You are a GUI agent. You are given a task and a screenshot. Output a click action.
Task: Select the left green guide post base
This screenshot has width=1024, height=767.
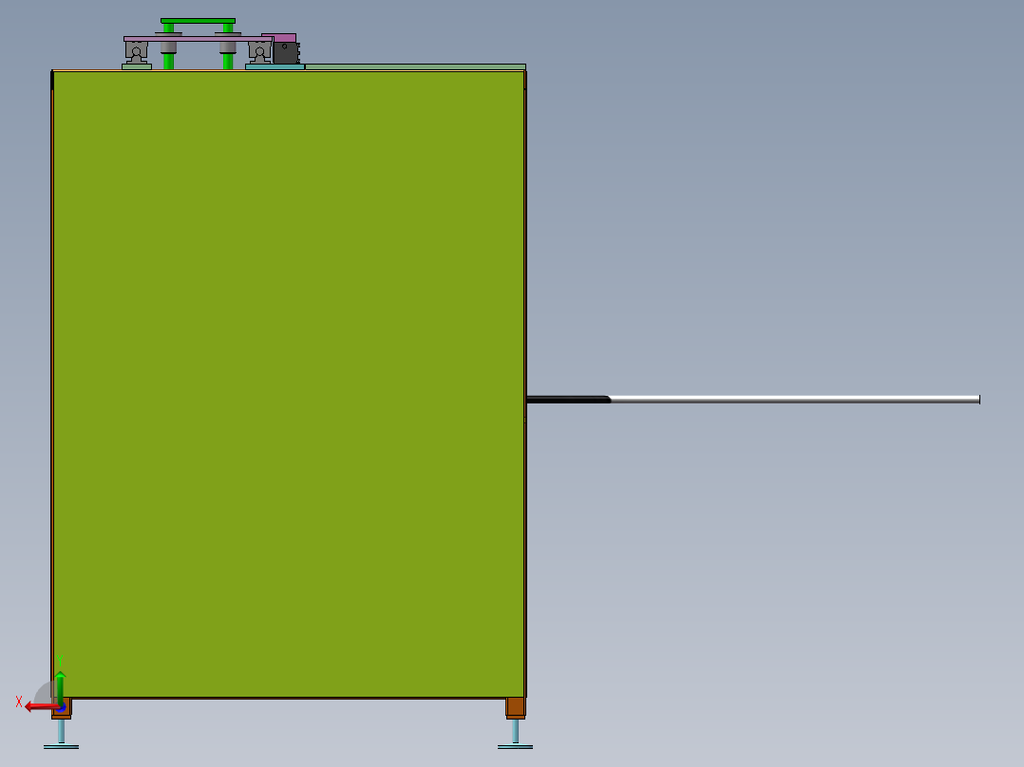pyautogui.click(x=168, y=62)
